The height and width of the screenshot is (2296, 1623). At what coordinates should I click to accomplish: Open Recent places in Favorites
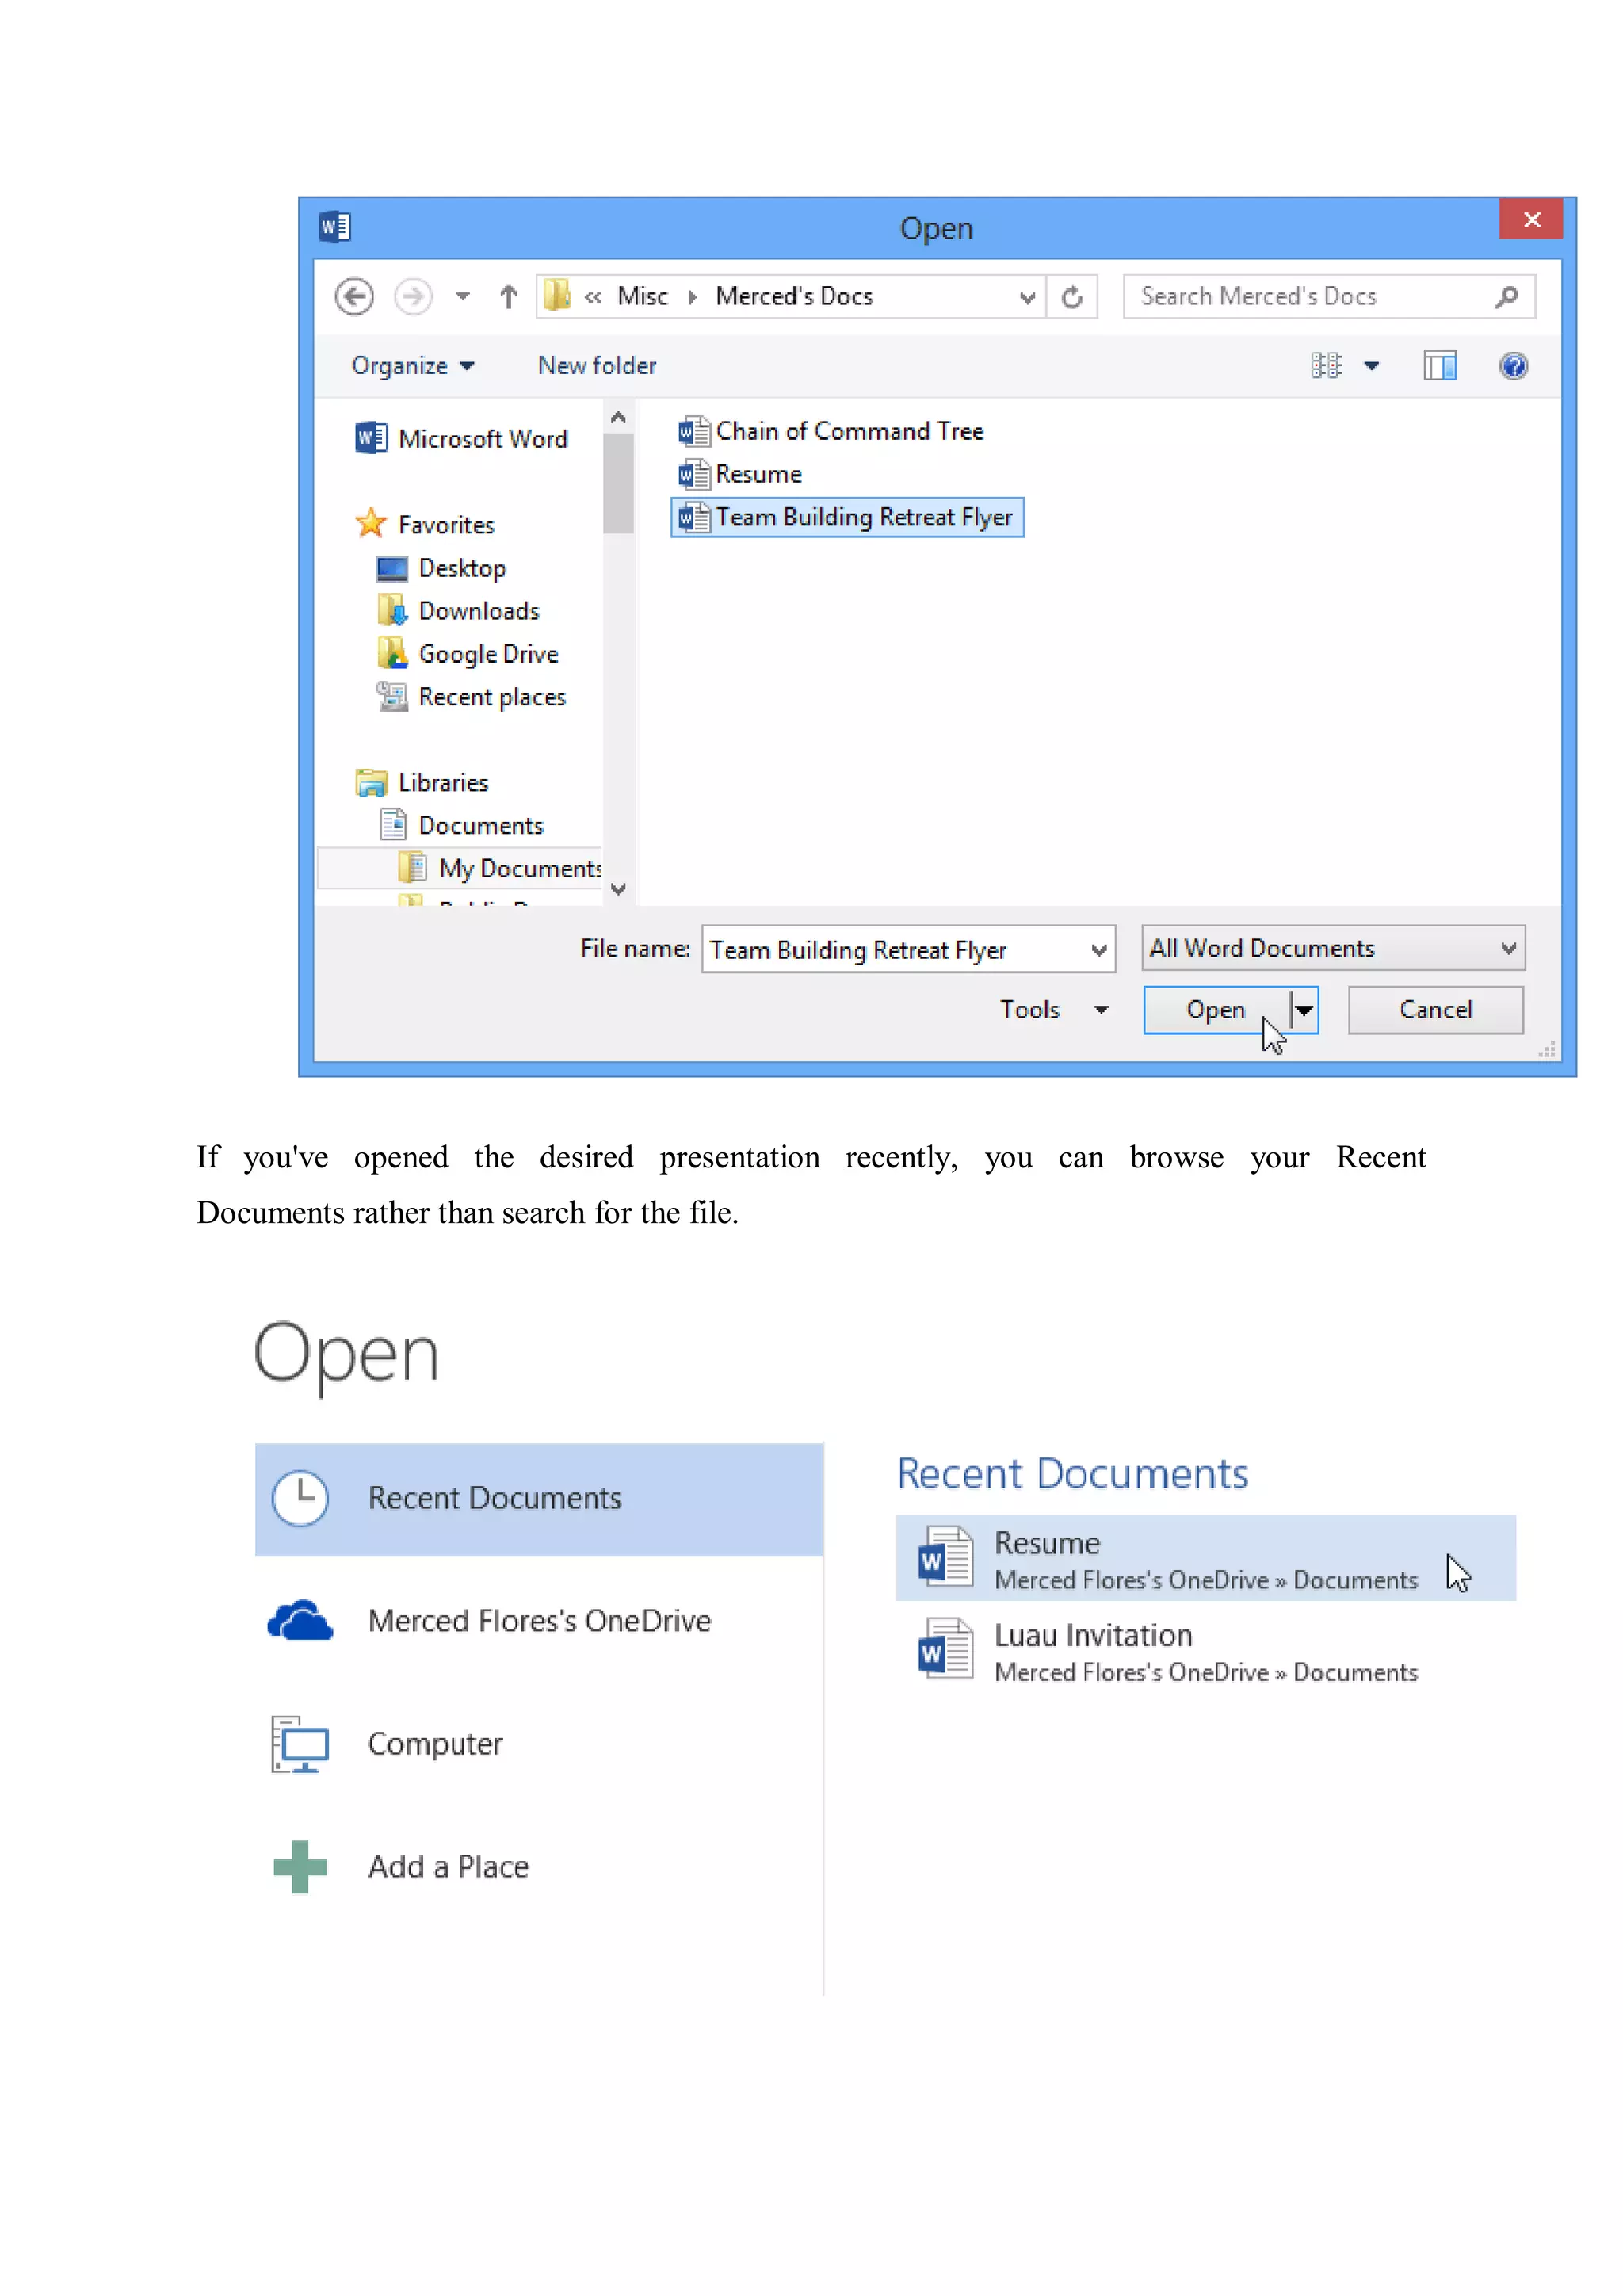[471, 697]
